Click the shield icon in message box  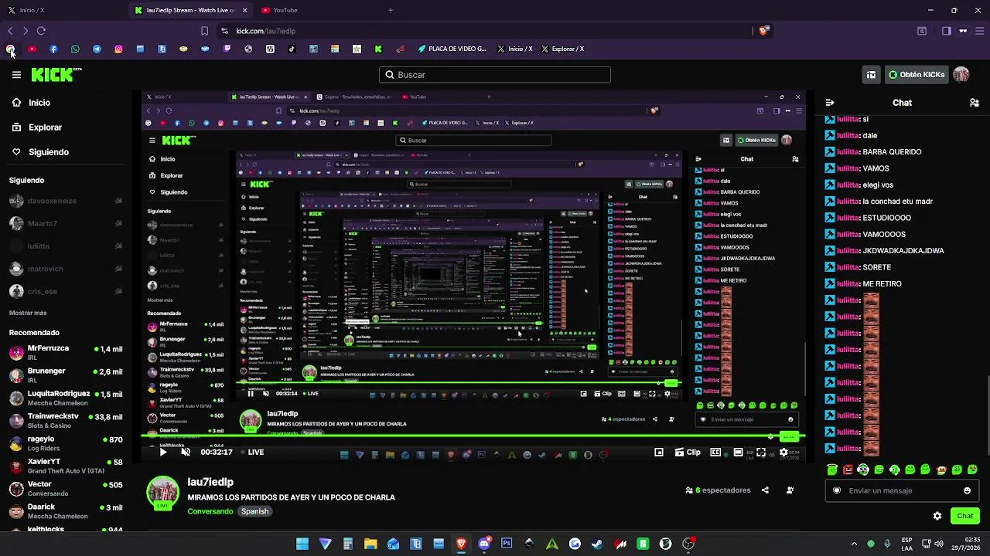pyautogui.click(x=837, y=490)
